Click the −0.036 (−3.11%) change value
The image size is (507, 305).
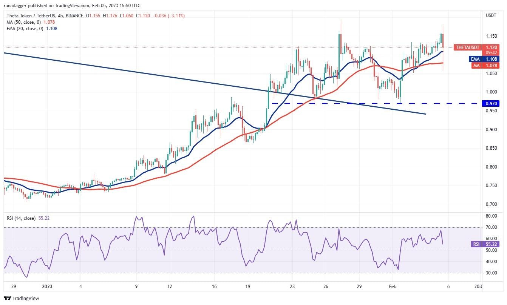(168, 16)
